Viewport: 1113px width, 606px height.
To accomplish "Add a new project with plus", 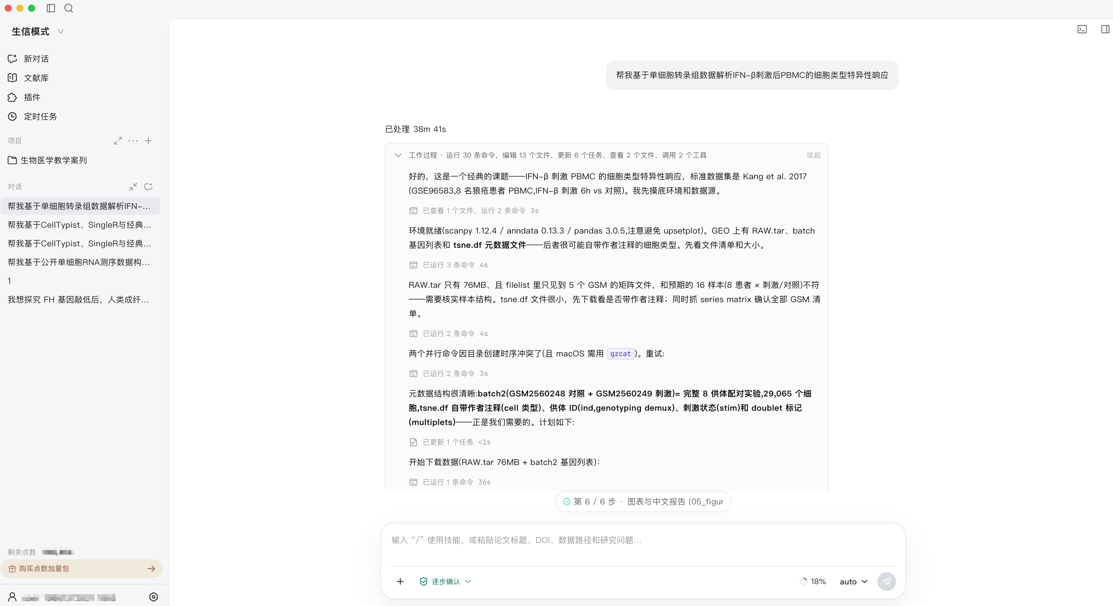I will pyautogui.click(x=148, y=141).
